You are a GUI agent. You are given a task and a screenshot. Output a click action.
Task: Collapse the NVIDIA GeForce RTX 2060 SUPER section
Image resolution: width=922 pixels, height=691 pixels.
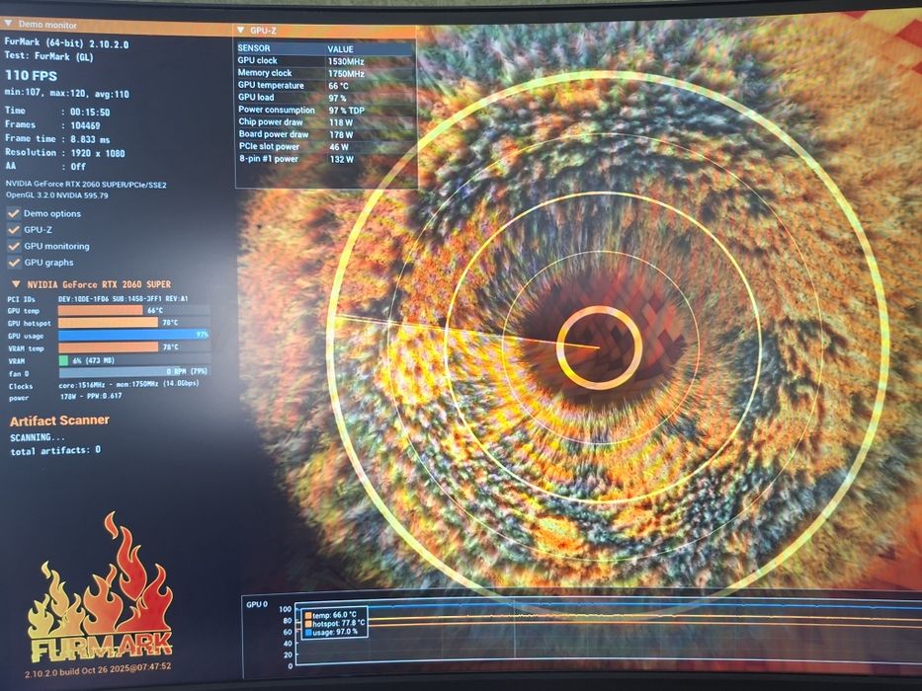16,284
